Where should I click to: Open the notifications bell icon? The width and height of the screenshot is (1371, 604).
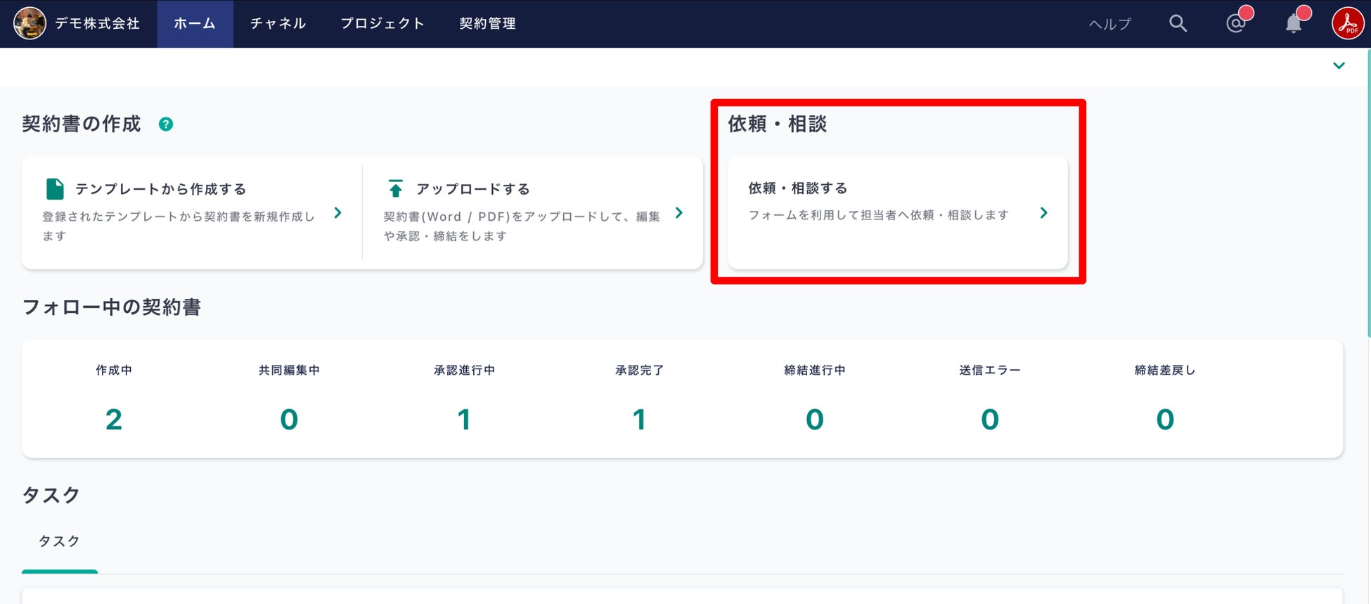pos(1294,23)
